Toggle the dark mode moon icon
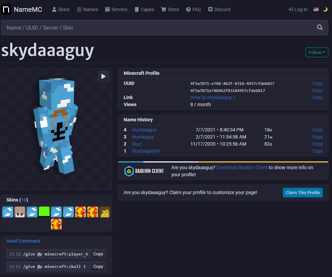Image resolution: width=332 pixels, height=277 pixels. 325,9
